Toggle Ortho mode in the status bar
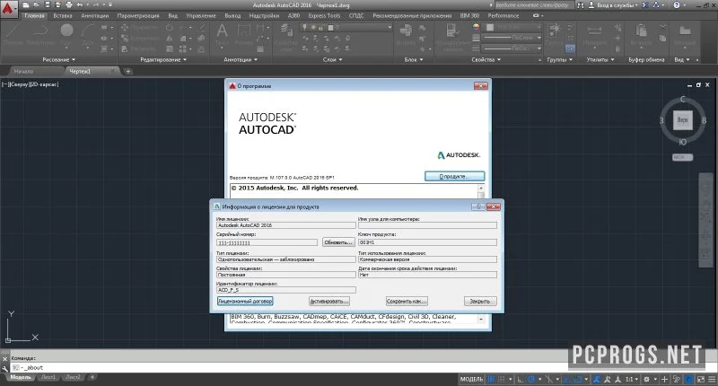The image size is (718, 386). [x=521, y=379]
